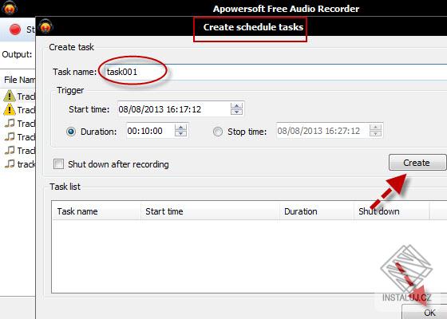Screen dimensions: 447x319
Task: Select first warning-marked track in main window
Action: (x=19, y=96)
